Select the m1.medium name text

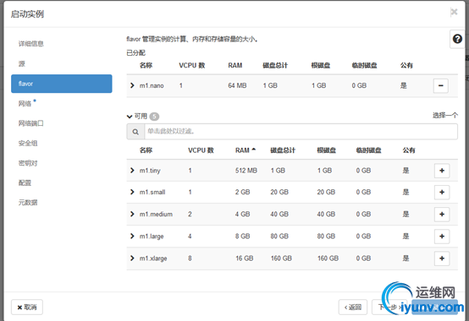pyautogui.click(x=156, y=215)
